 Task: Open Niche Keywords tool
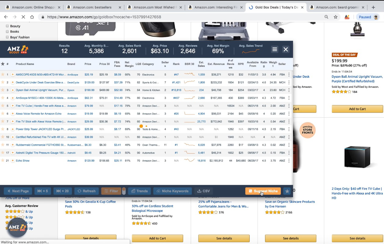coord(172,191)
